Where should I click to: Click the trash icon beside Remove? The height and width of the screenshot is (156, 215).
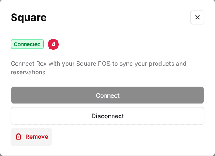tap(18, 137)
